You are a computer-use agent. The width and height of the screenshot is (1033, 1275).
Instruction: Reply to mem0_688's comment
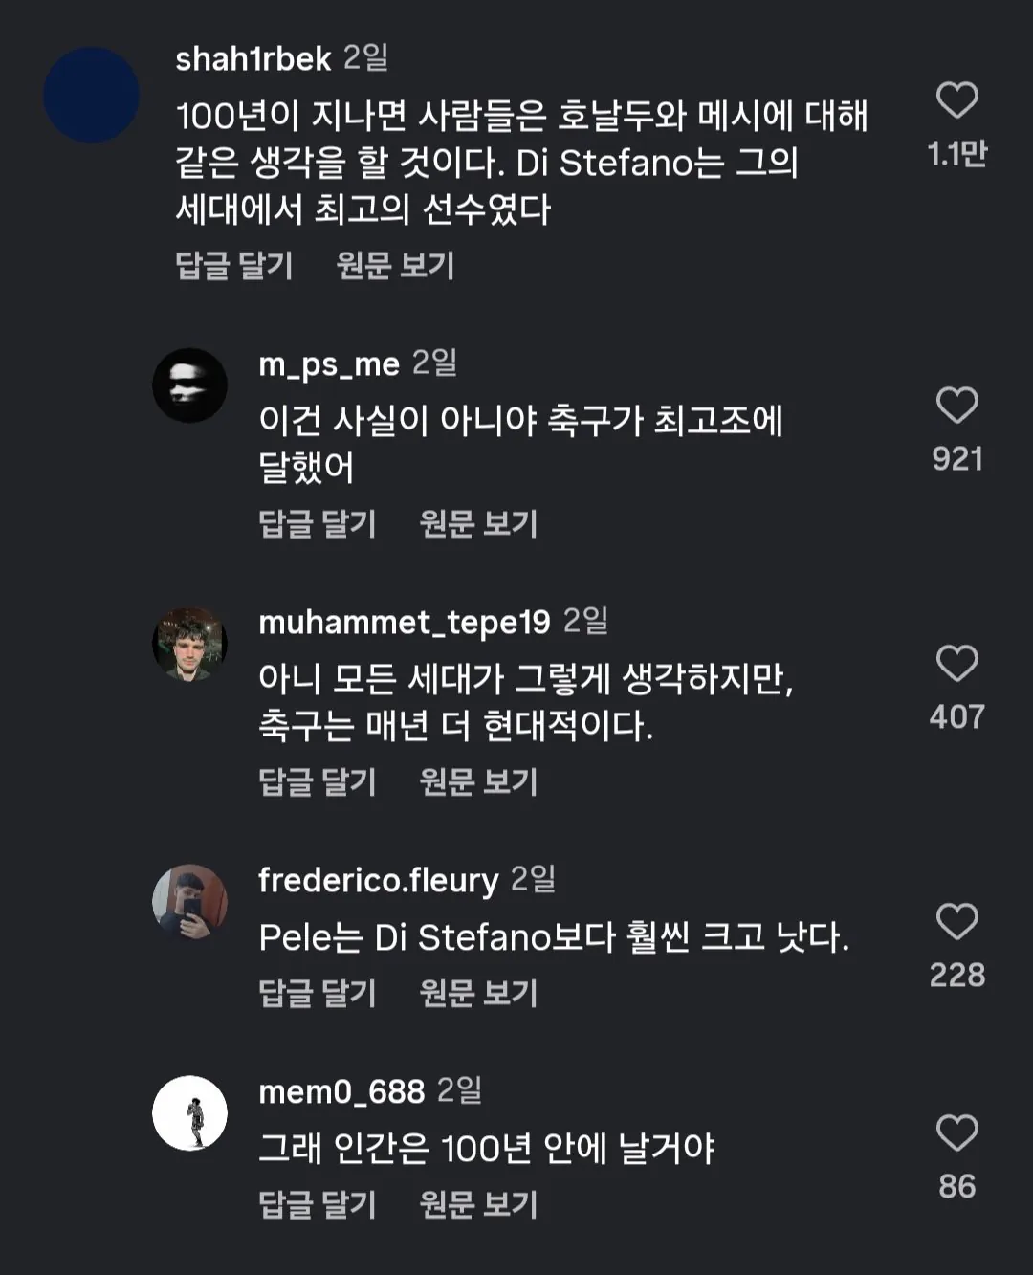pos(318,1204)
